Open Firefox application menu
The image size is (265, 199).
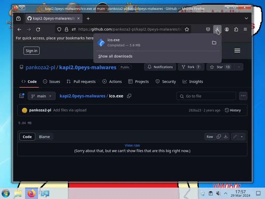(x=245, y=30)
